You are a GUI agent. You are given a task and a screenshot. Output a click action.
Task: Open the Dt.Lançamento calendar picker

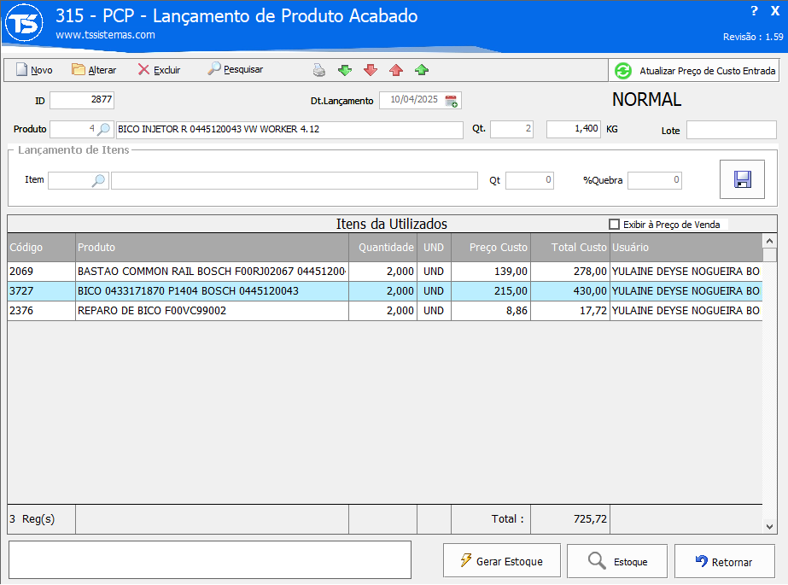coord(452,101)
